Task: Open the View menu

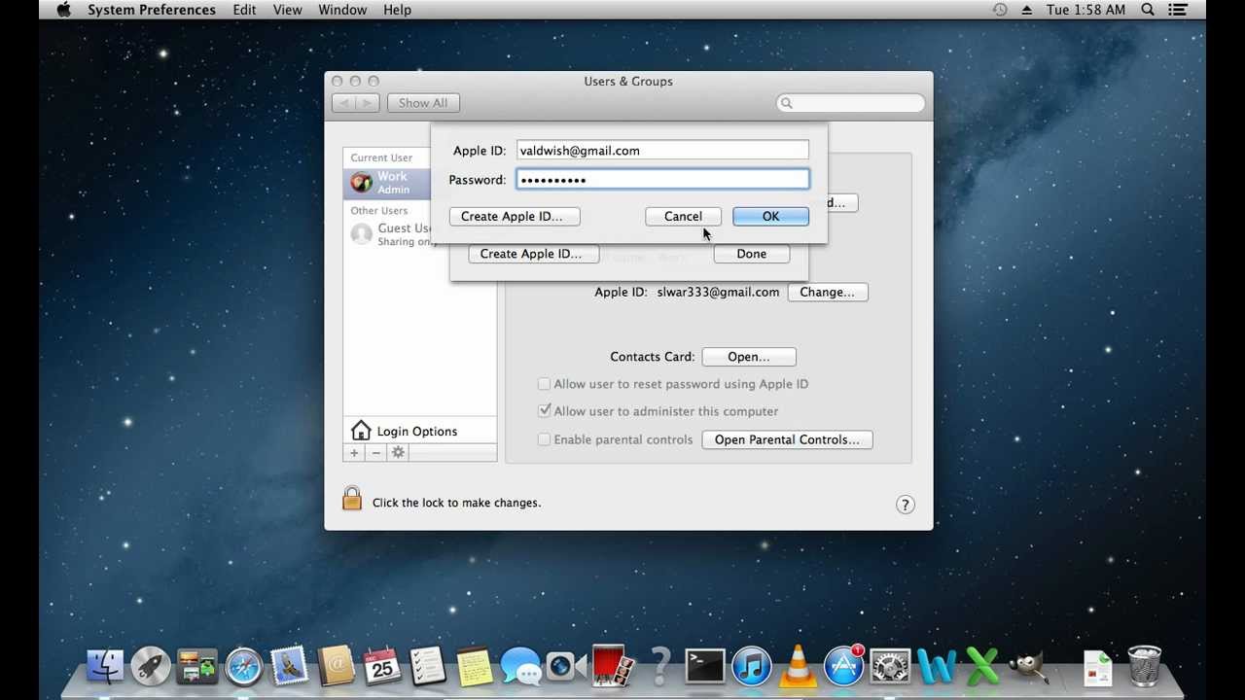Action: (x=287, y=10)
